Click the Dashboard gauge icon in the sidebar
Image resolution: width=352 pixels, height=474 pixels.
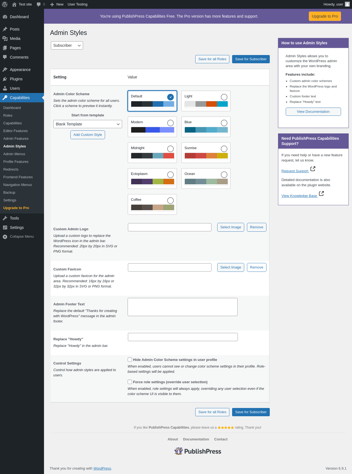point(5,17)
